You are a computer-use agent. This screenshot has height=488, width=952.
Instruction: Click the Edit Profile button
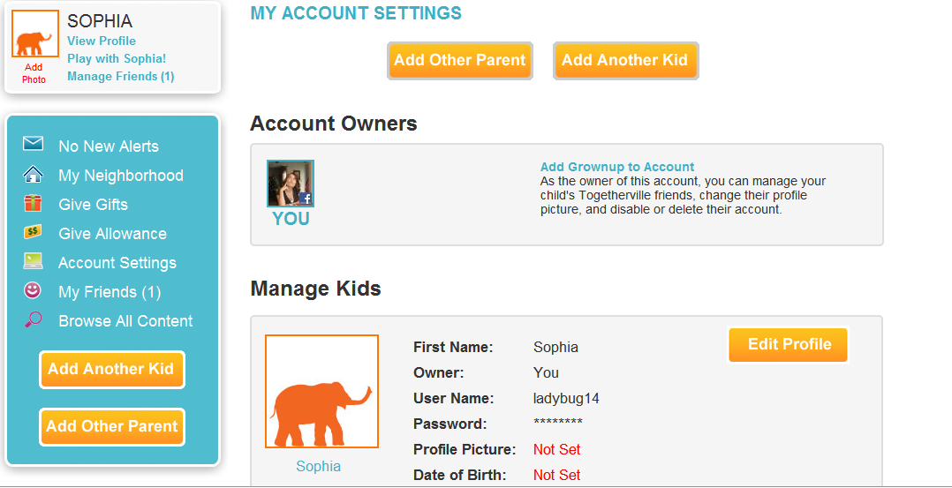pyautogui.click(x=789, y=345)
